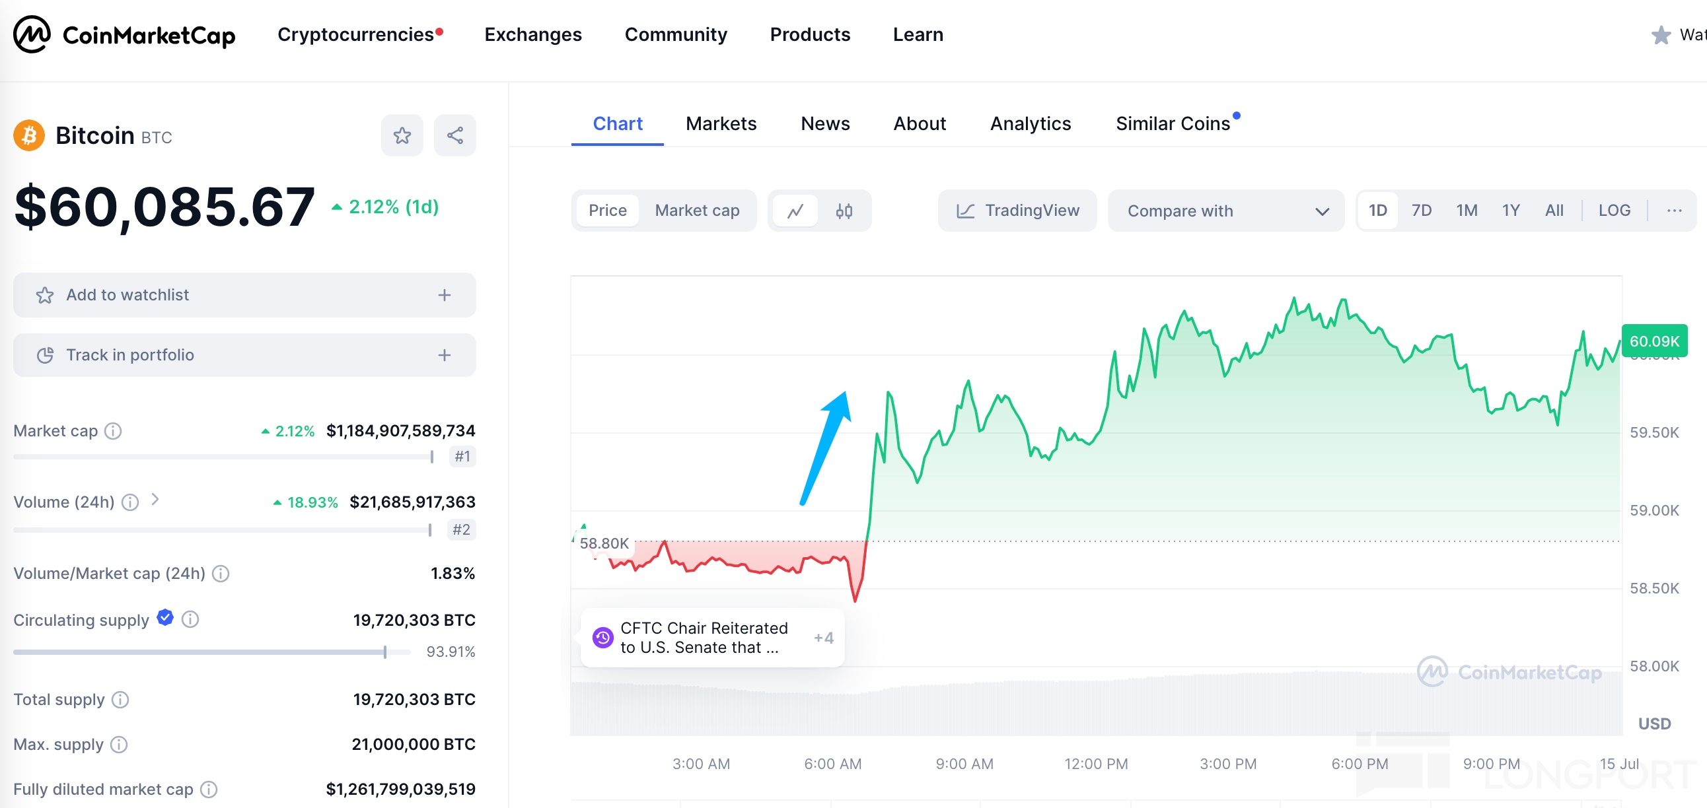This screenshot has height=808, width=1707.
Task: Open the Compare with dropdown
Action: coord(1226,211)
